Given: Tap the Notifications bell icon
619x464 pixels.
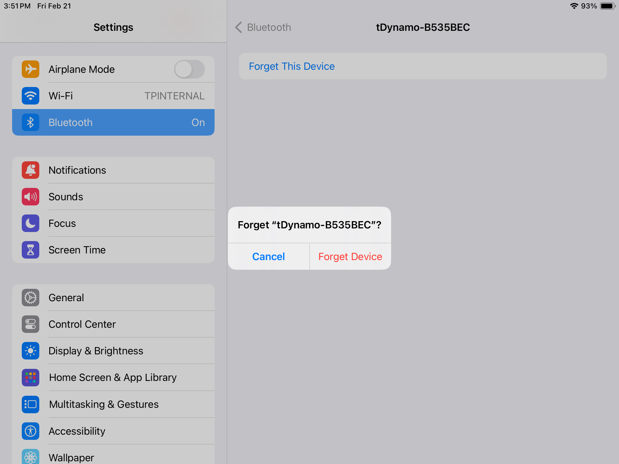Looking at the screenshot, I should pos(31,170).
